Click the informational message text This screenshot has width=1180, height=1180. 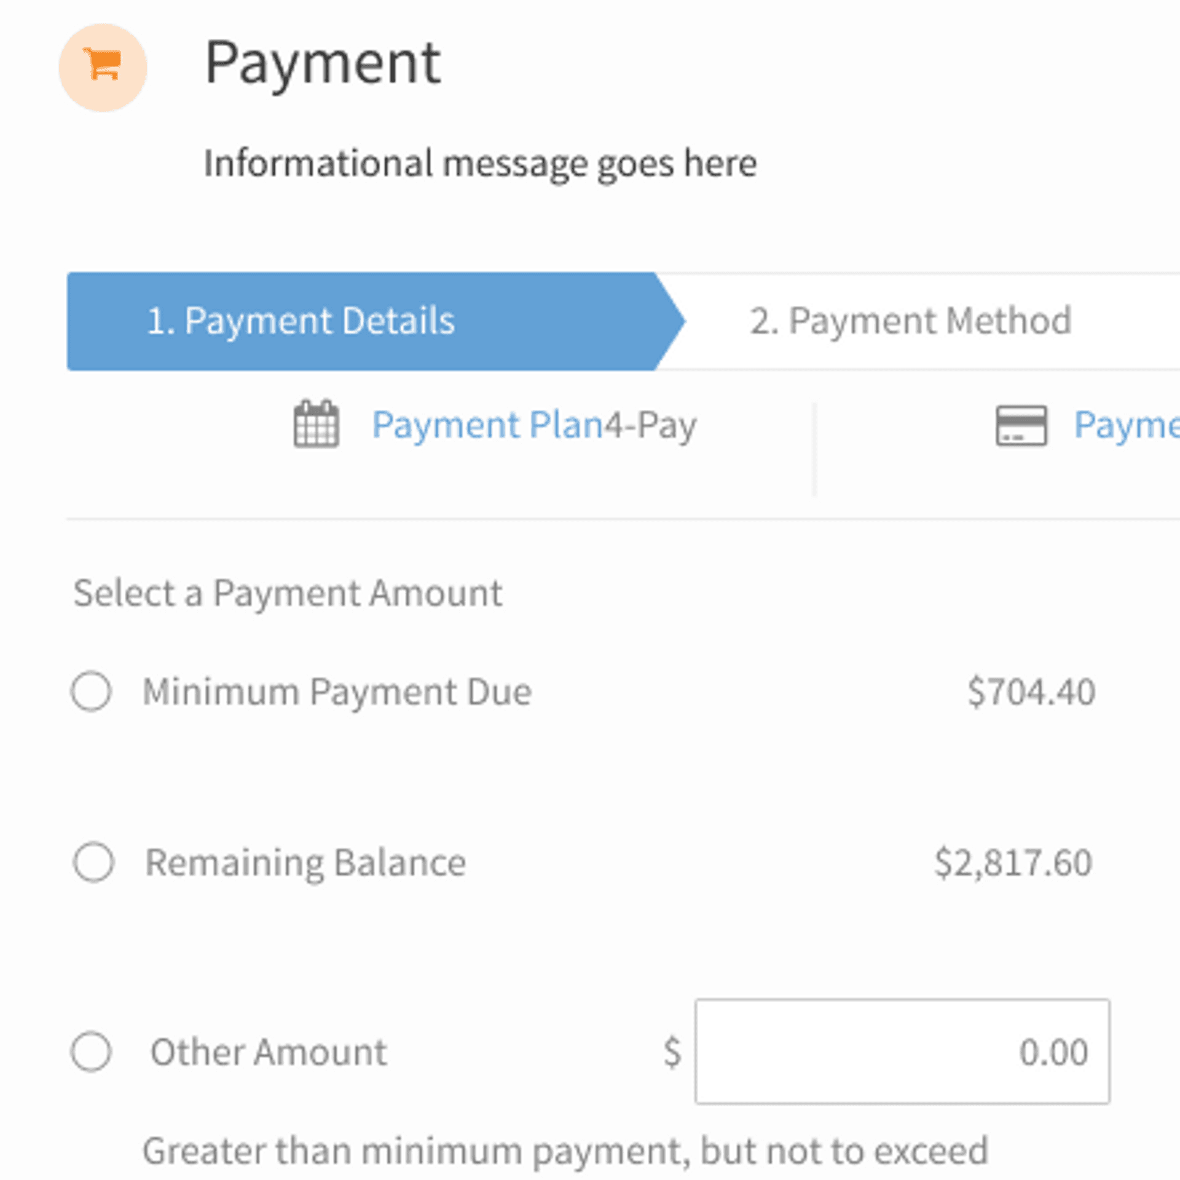click(x=480, y=163)
